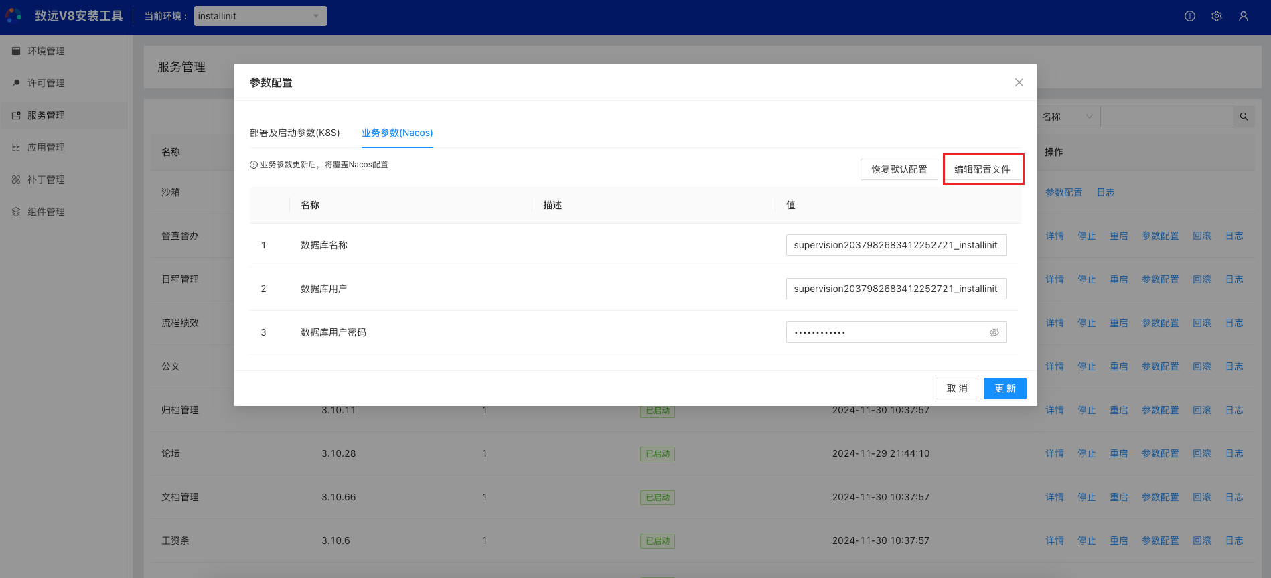The height and width of the screenshot is (578, 1271).
Task: Open settings gear in top header
Action: click(1217, 16)
